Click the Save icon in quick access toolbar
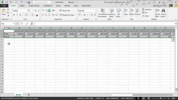Viewport: 178px width, 100px height. tap(7, 2)
